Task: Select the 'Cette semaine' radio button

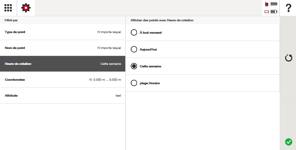Action: point(134,66)
